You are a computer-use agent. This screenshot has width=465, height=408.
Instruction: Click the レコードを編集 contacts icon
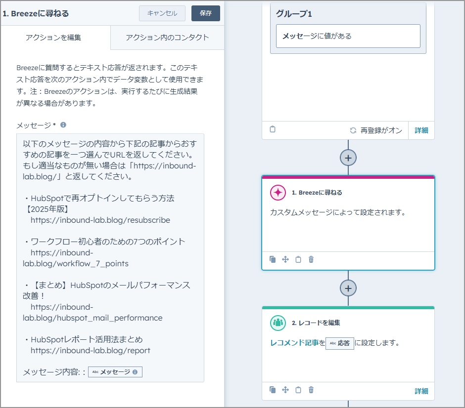point(278,323)
